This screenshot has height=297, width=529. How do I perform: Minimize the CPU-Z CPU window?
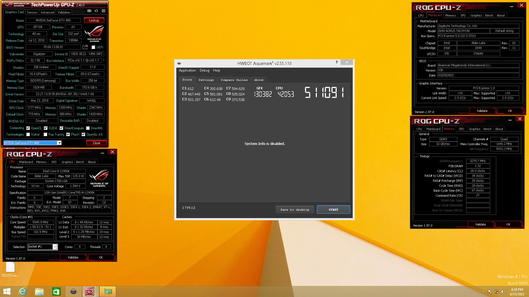[x=102, y=153]
